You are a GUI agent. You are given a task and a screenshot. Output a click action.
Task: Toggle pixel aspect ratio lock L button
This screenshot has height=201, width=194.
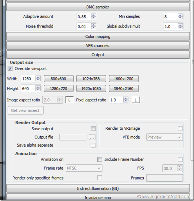135,100
